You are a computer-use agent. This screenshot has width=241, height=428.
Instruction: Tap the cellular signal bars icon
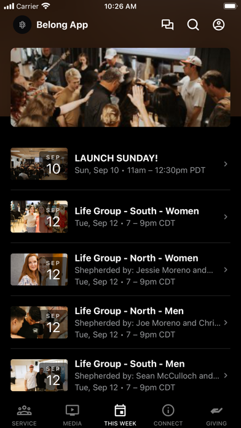[9, 6]
